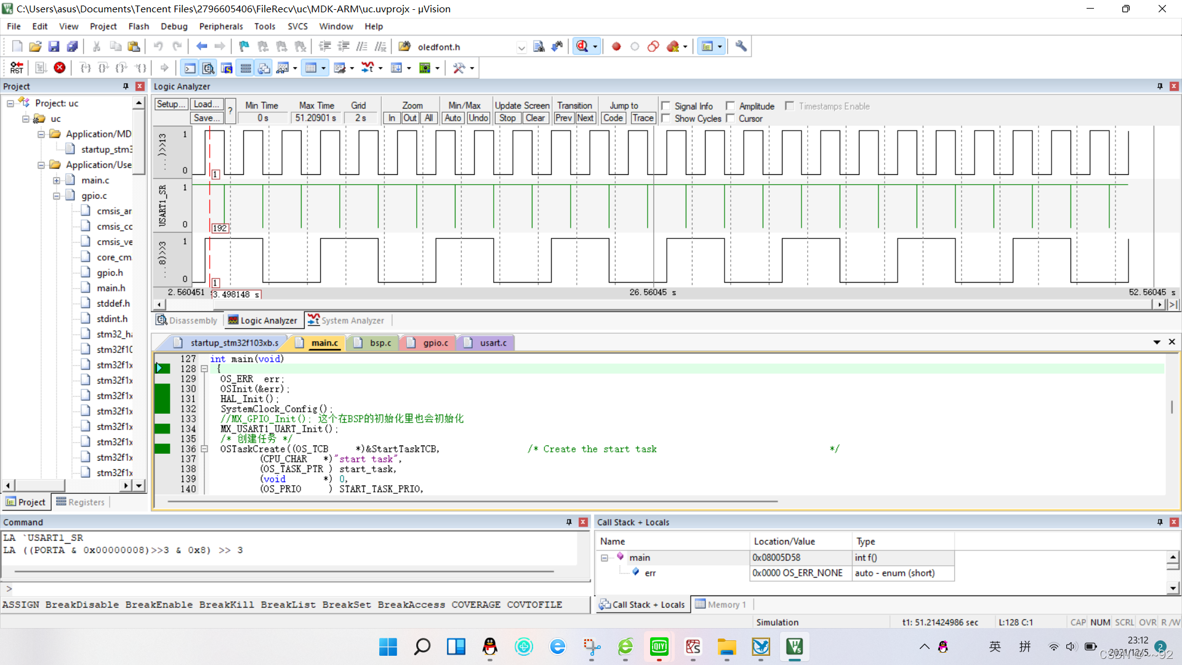Enable the Cursor checkbox
Image resolution: width=1182 pixels, height=665 pixels.
pos(730,118)
